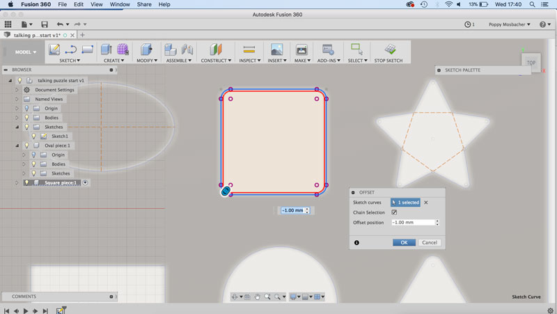Expand the Document Settings tree node
Image resolution: width=557 pixels, height=314 pixels.
tap(17, 90)
